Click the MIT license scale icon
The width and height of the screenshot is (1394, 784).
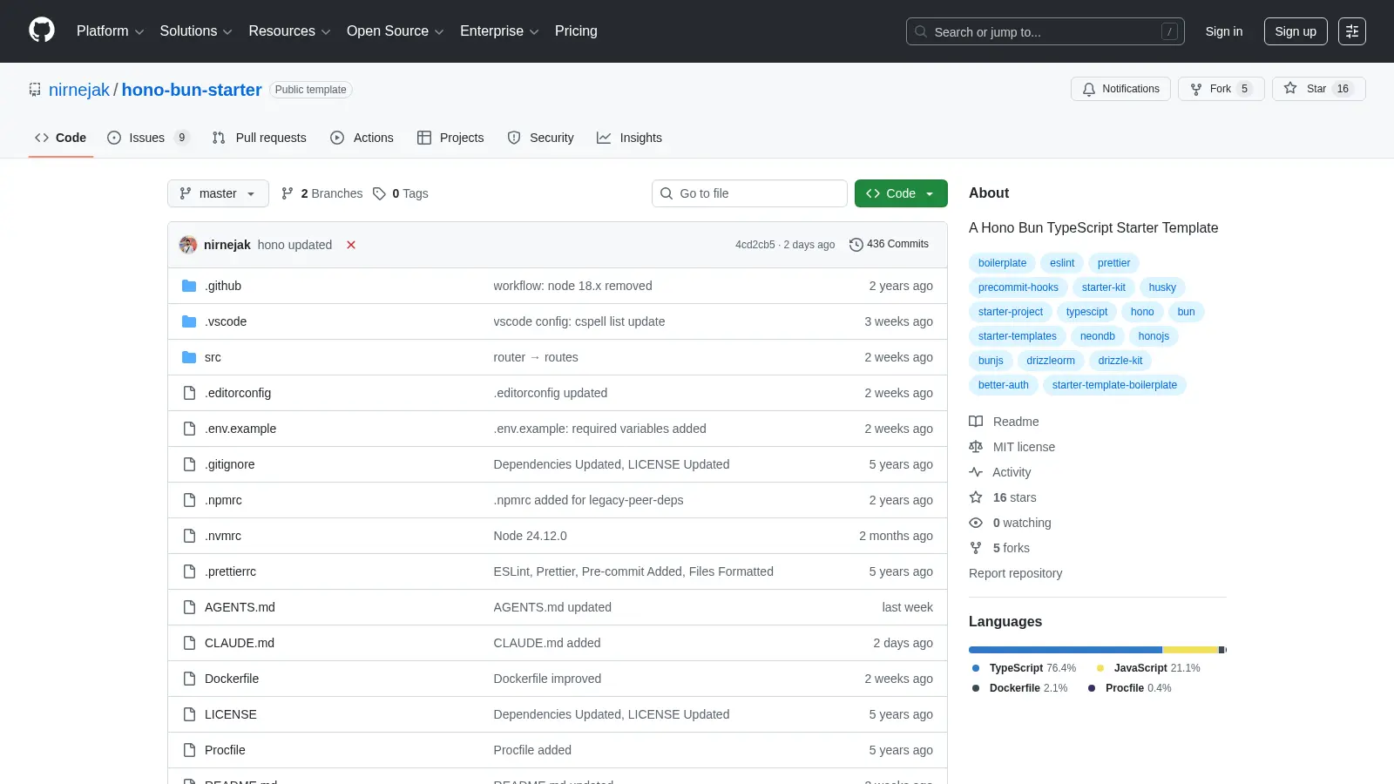pyautogui.click(x=976, y=447)
